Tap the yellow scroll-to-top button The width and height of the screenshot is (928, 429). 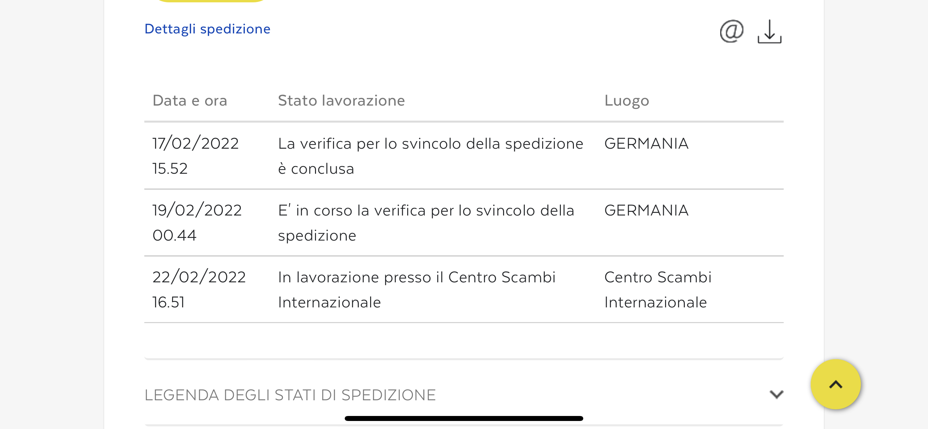[x=835, y=384]
